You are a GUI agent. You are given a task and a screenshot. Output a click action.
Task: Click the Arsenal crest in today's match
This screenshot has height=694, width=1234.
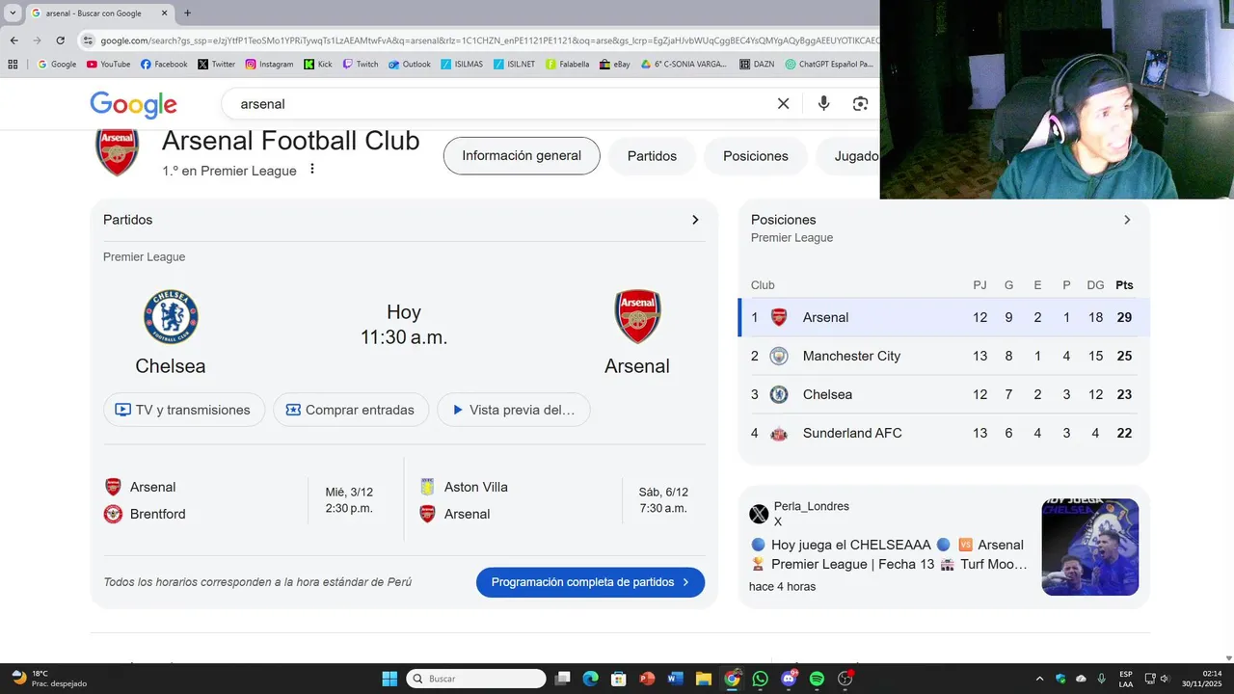[x=637, y=317]
